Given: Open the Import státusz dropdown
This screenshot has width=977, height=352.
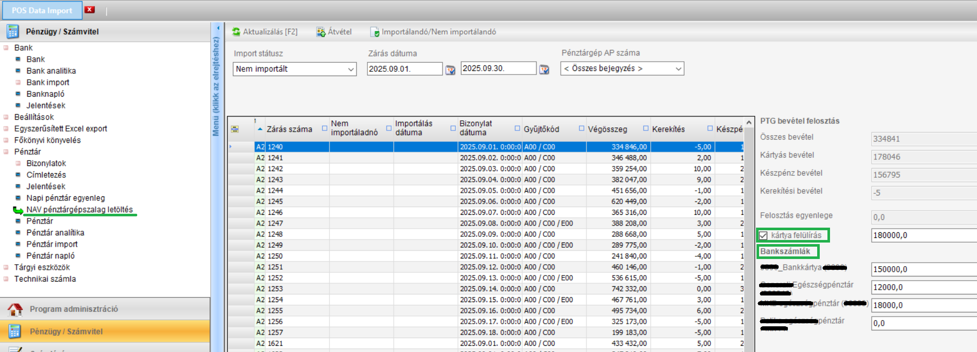Looking at the screenshot, I should (x=351, y=69).
